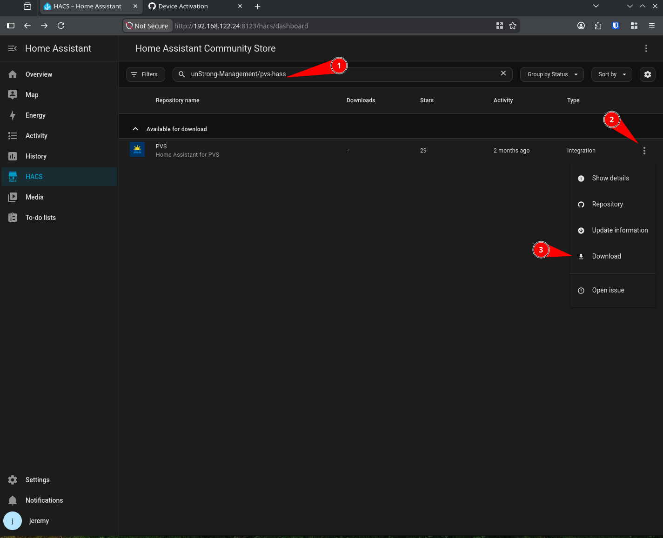Open the table settings gear

click(x=648, y=74)
